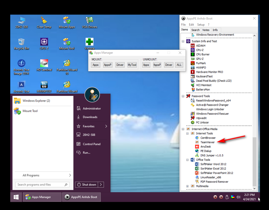
Task: Select the Partition Wizard 10 desktop icon
Action: click(67, 67)
